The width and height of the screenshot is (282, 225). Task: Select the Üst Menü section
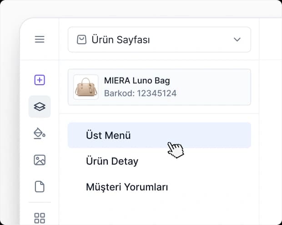point(108,135)
